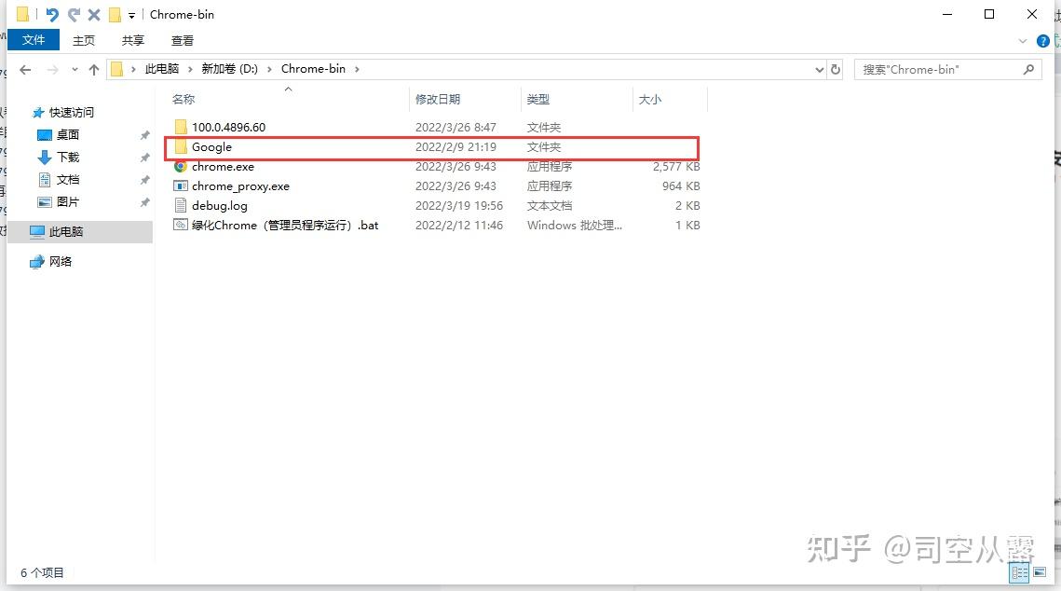Click Chrome-bin in the address breadcrumb
The height and width of the screenshot is (591, 1061).
coord(313,68)
